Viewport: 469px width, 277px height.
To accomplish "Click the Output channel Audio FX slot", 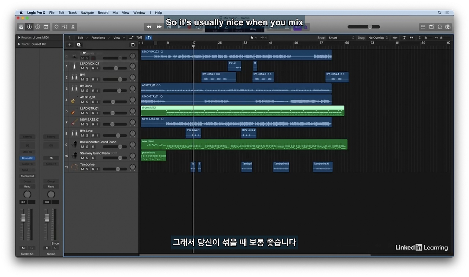I will pos(51,164).
